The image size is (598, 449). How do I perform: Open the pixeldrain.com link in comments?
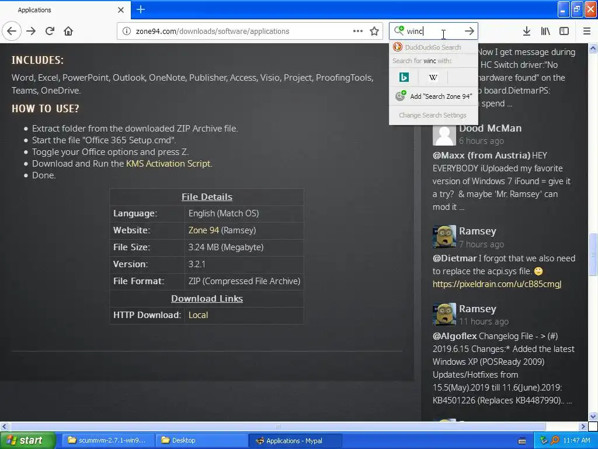click(x=496, y=284)
